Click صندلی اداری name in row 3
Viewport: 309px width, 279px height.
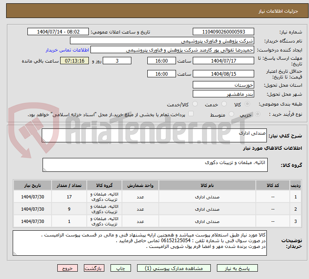(207, 221)
